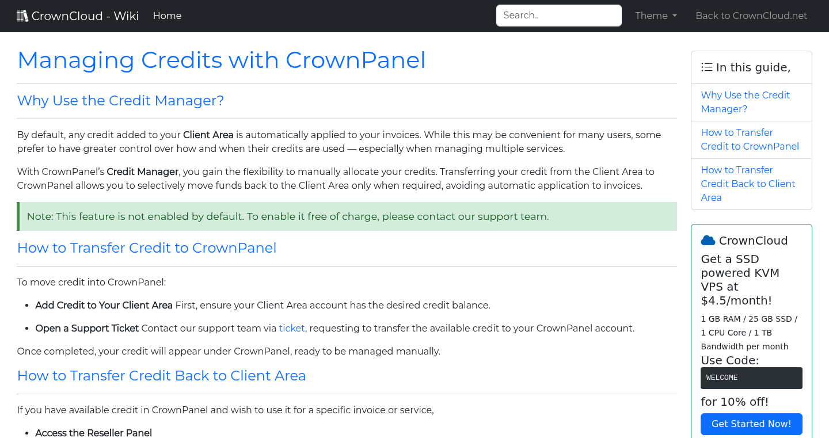
Task: Click the 'How to Transfer Credit to CrownPanel' heading
Action: pos(146,247)
